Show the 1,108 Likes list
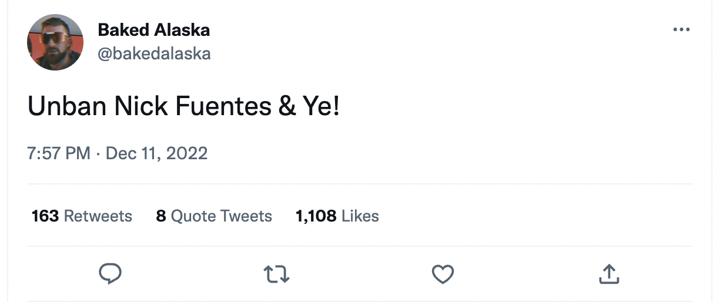 (337, 216)
